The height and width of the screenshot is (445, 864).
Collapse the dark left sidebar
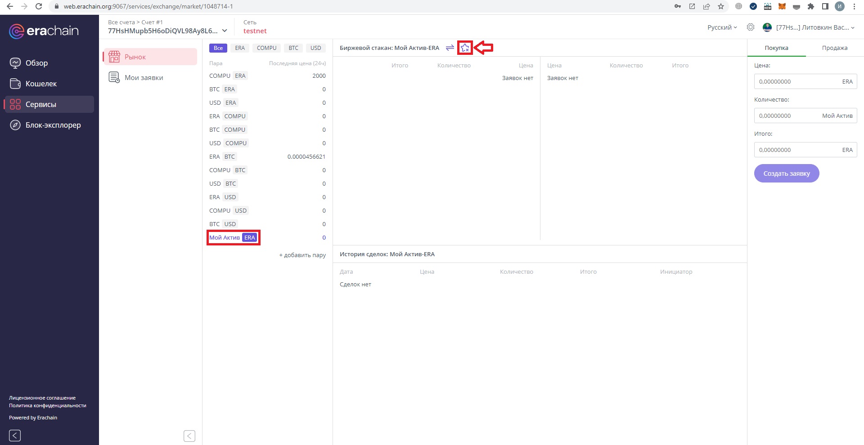15,435
